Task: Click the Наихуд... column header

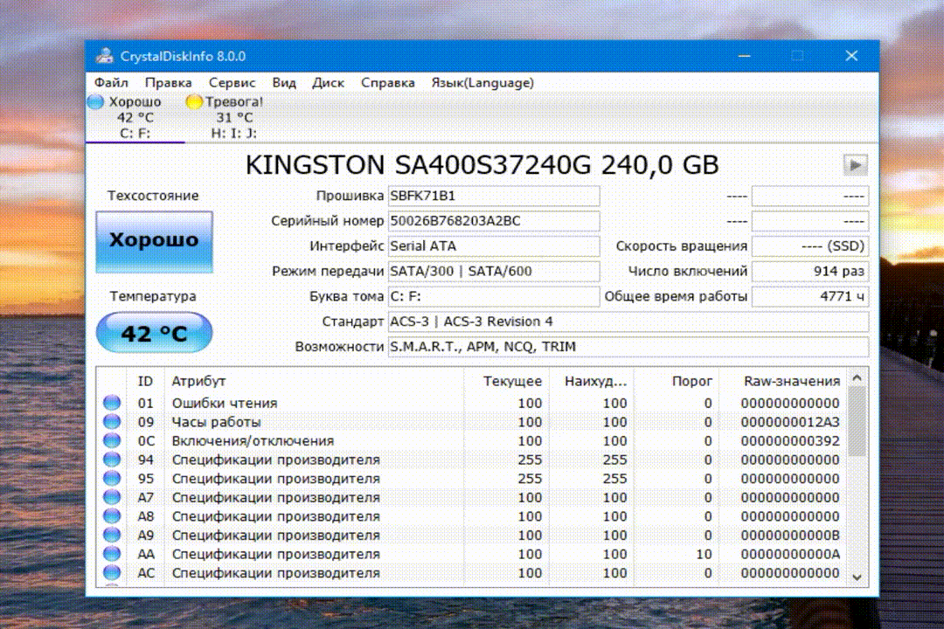Action: (x=591, y=381)
